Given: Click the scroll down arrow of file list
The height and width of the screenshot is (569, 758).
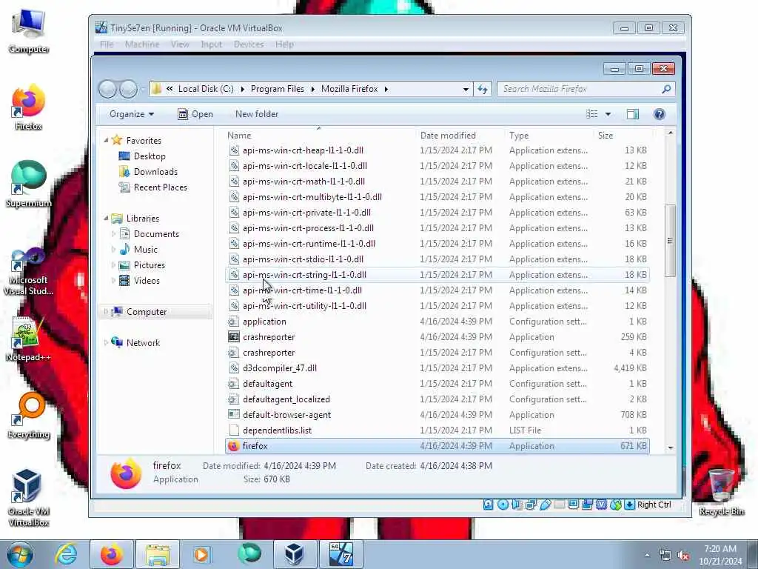Looking at the screenshot, I should tap(670, 447).
